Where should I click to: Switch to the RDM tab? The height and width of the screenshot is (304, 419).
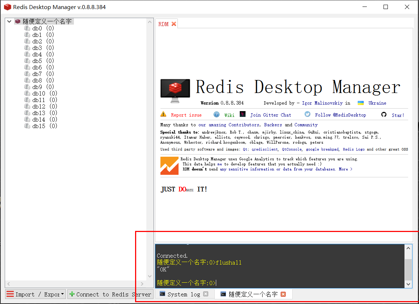coord(164,24)
